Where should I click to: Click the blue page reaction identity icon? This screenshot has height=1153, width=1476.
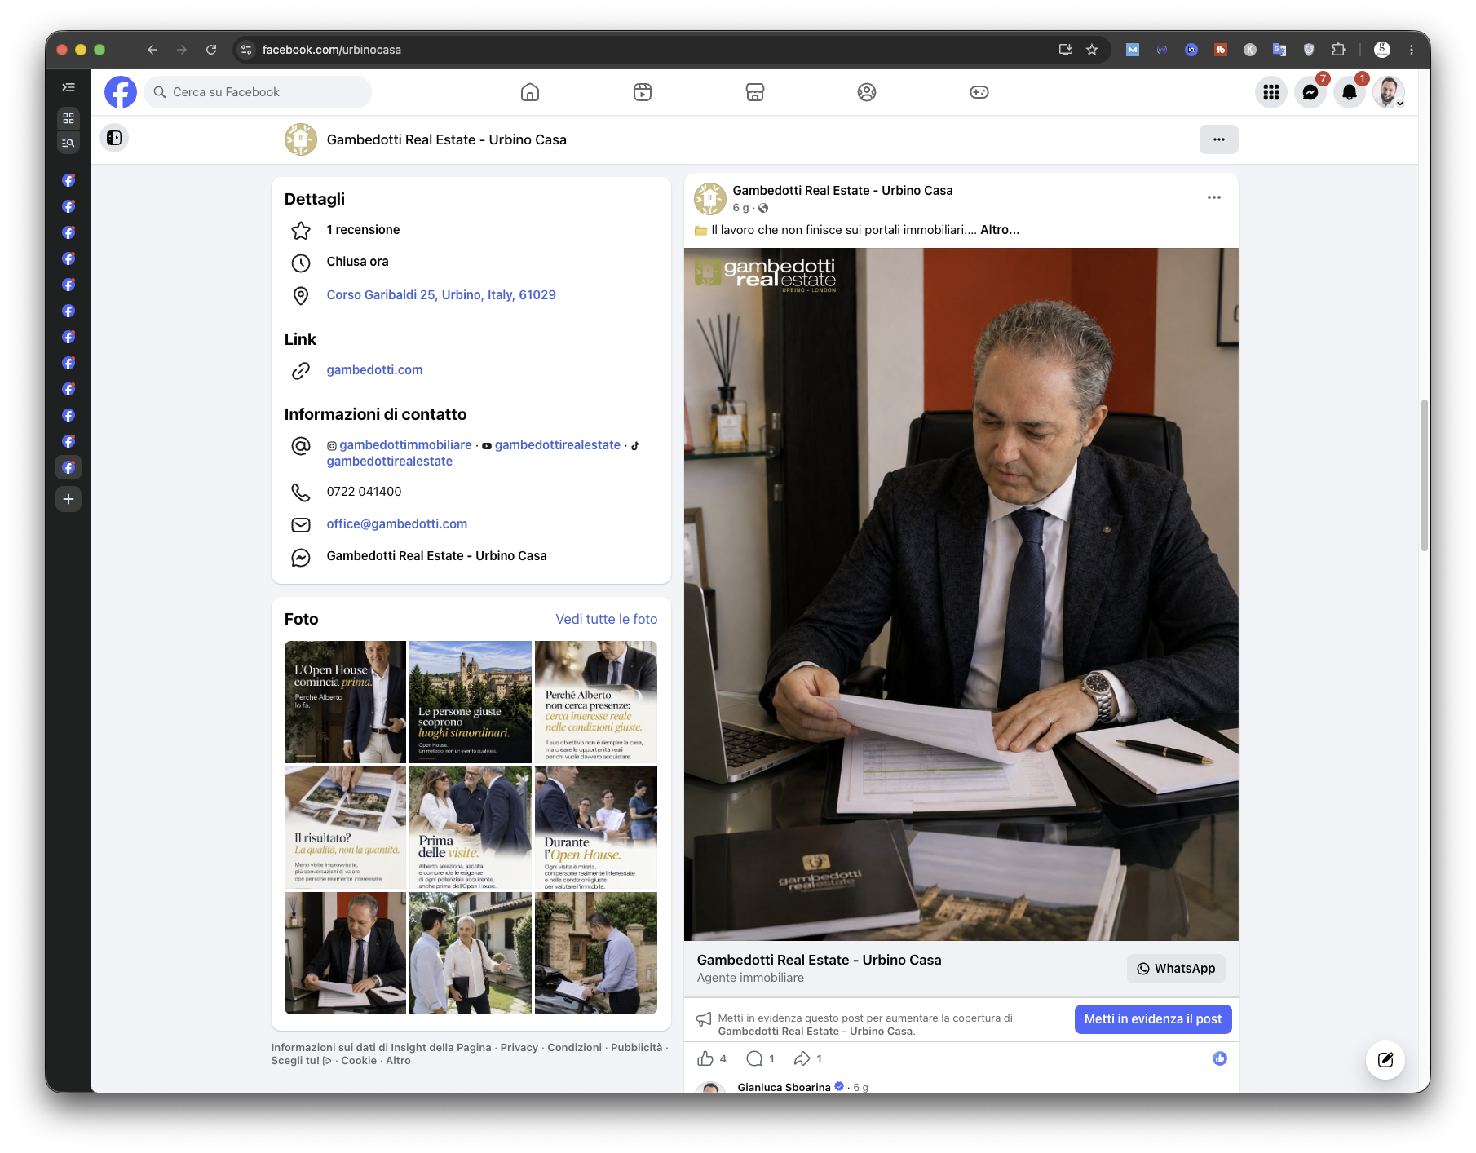click(1220, 1058)
